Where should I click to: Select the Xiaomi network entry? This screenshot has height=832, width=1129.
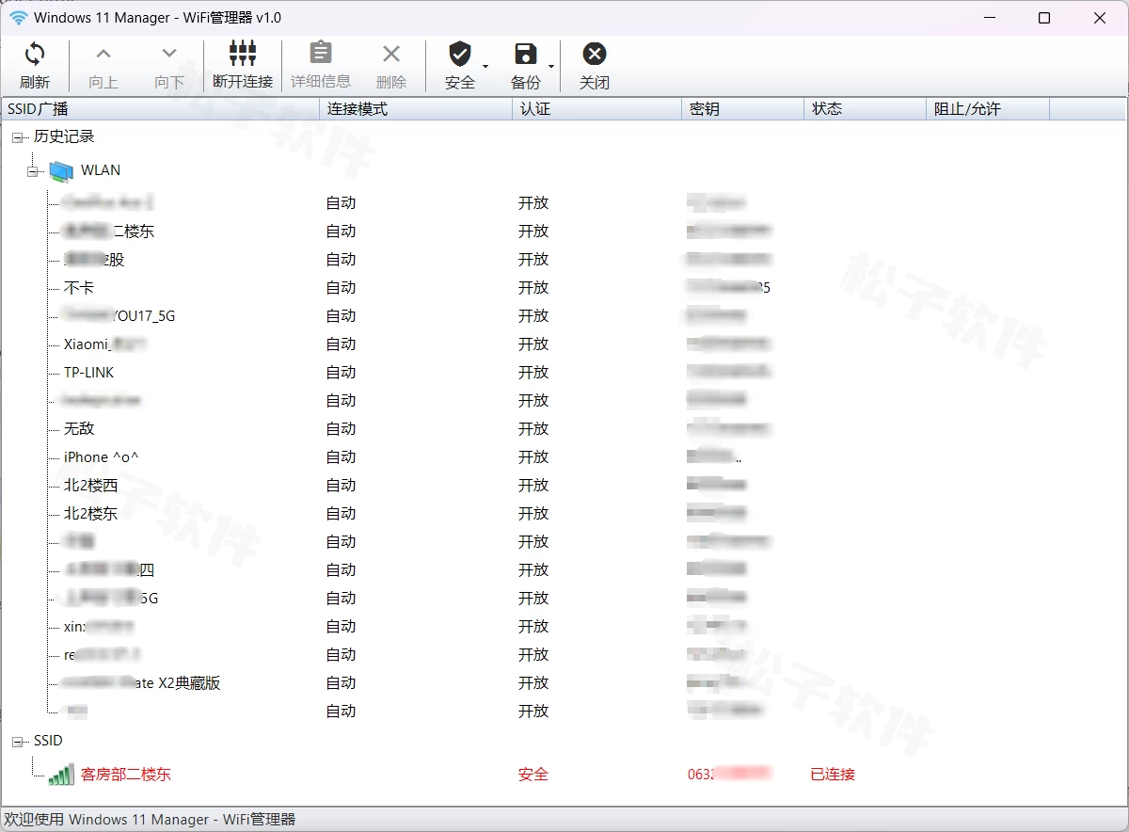click(105, 344)
